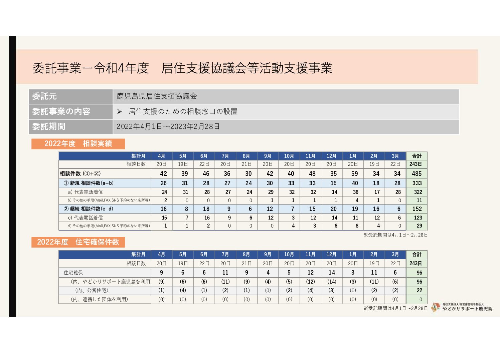Click row label (内、連携した団体を利用)

pyautogui.click(x=99, y=299)
